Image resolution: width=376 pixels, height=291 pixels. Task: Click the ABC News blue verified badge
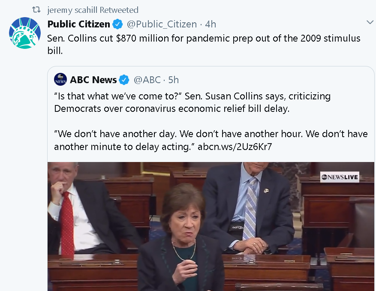(x=124, y=80)
